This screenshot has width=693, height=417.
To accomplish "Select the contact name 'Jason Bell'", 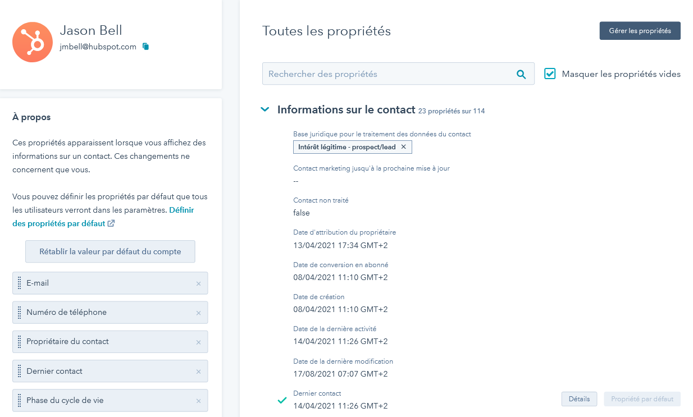I will (90, 30).
